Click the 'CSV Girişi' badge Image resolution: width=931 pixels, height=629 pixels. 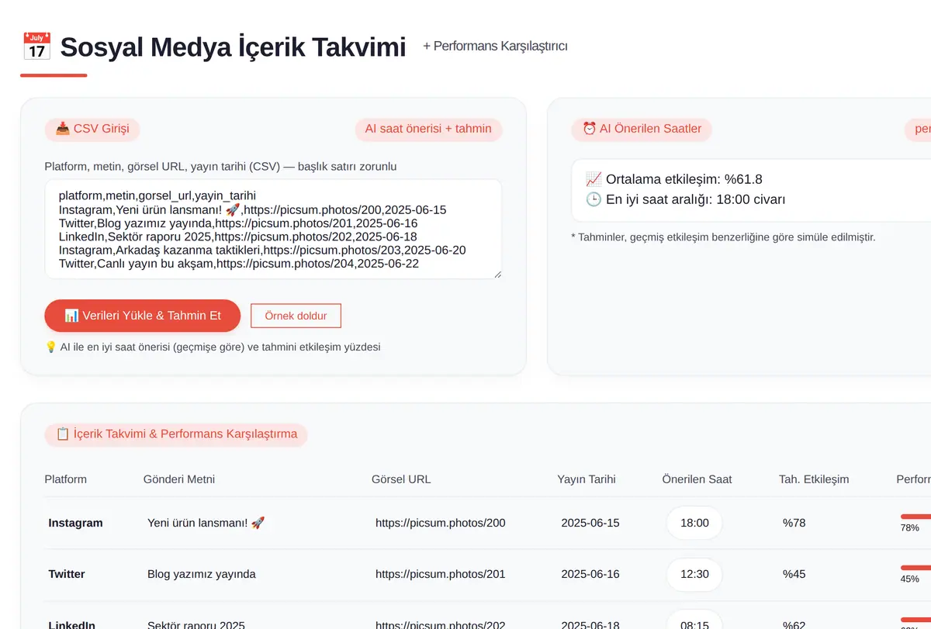(92, 129)
